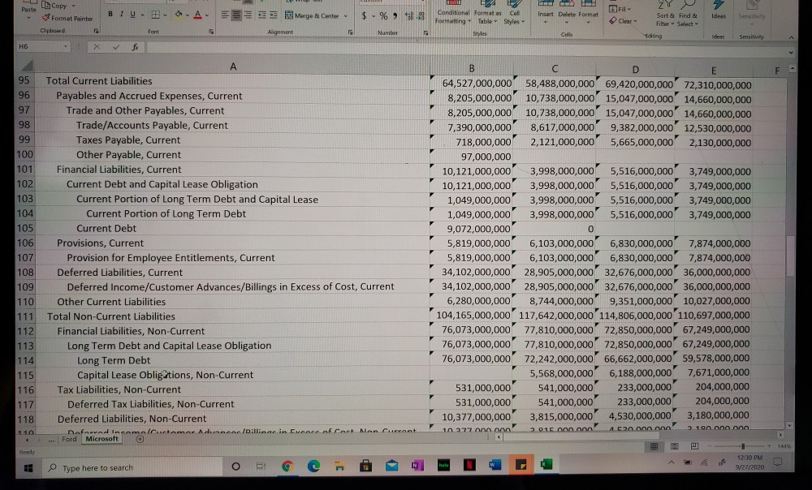Viewport: 812px width, 490px height.
Task: Click the Windows search box
Action: coord(134,468)
